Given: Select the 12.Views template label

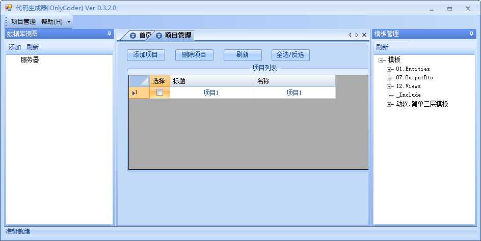Looking at the screenshot, I should pos(408,86).
